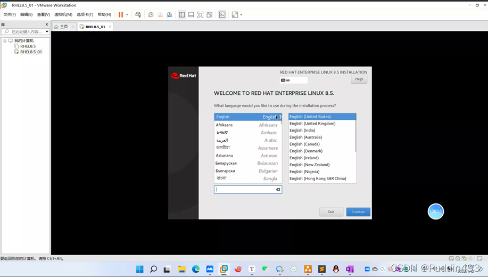This screenshot has height=277, width=488.
Task: Click the stretch guest display icon
Action: [x=235, y=14]
